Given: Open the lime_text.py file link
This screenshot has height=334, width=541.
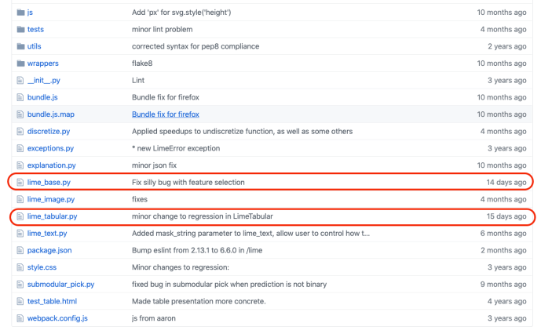Looking at the screenshot, I should (47, 234).
